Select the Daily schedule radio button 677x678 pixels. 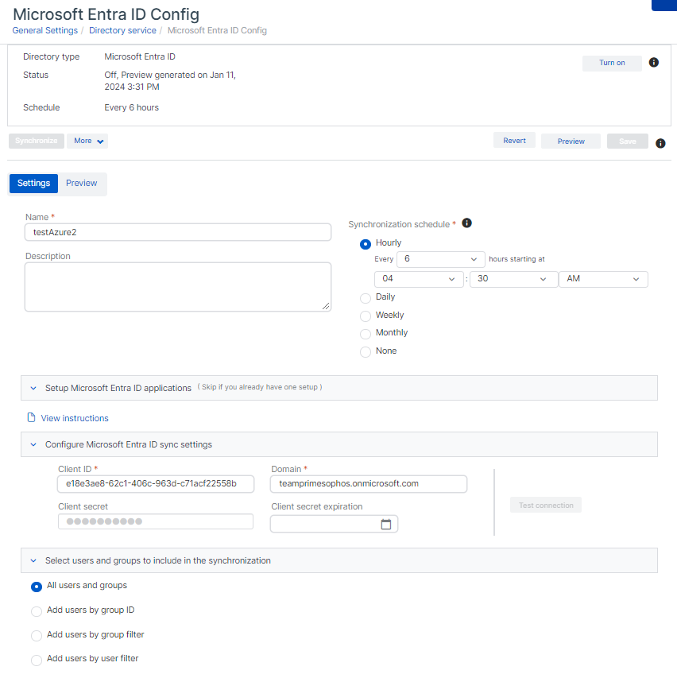pos(366,297)
